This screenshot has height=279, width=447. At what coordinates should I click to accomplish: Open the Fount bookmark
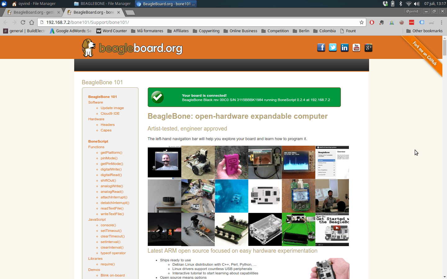click(348, 31)
